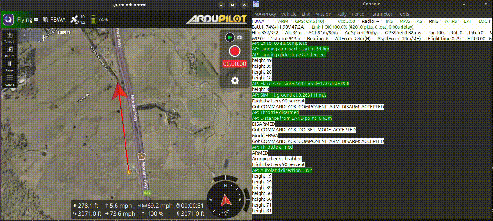Toggle recording with the red record button
This screenshot has width=493, height=221.
(x=234, y=51)
